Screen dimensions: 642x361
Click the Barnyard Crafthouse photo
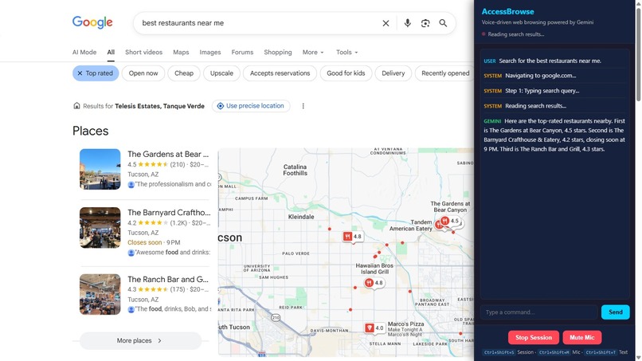(x=100, y=228)
